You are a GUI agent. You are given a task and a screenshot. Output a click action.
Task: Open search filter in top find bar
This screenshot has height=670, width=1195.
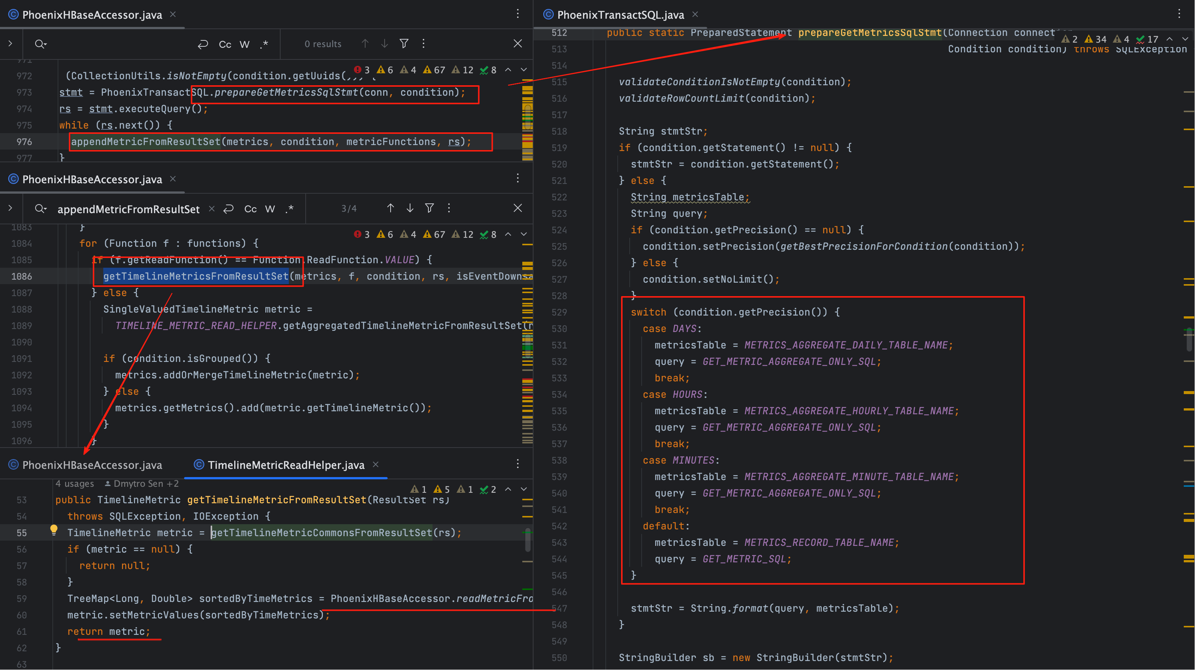404,44
